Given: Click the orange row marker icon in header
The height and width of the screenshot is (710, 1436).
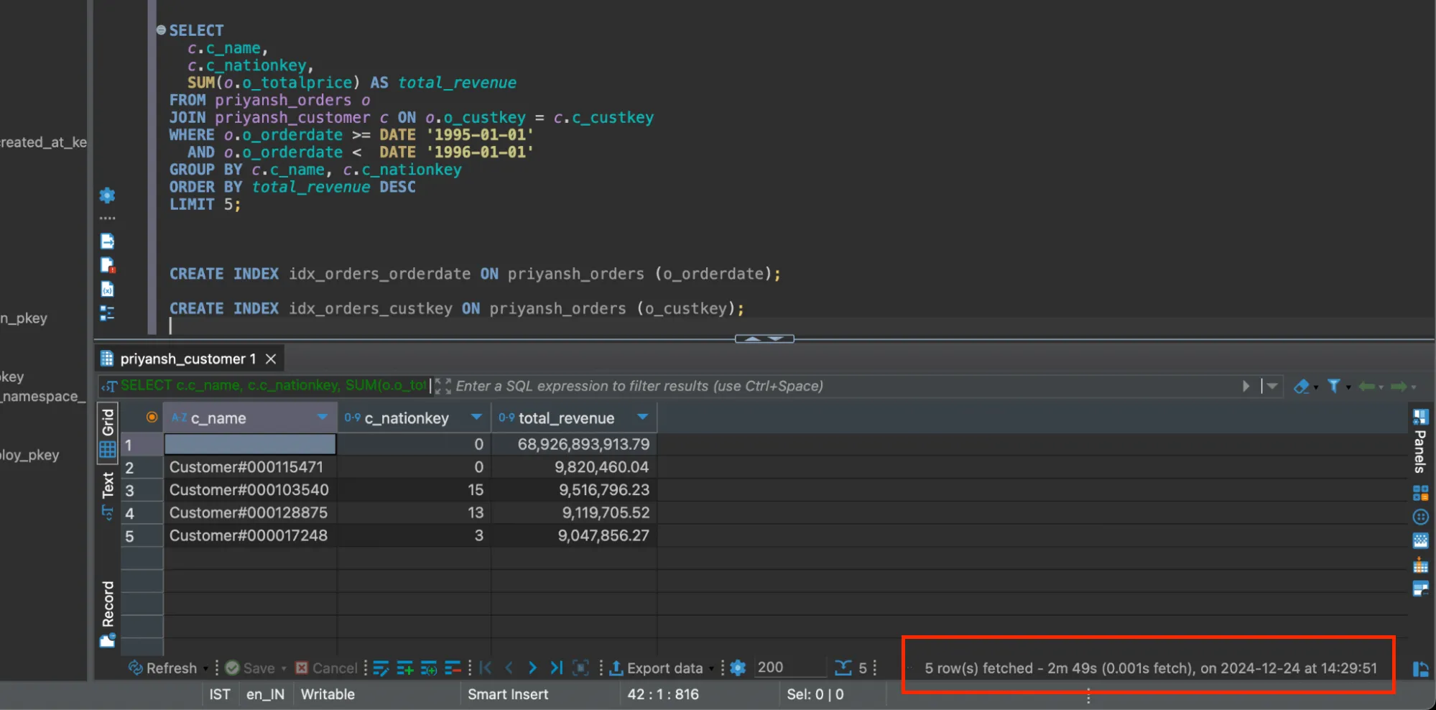Looking at the screenshot, I should (x=152, y=418).
